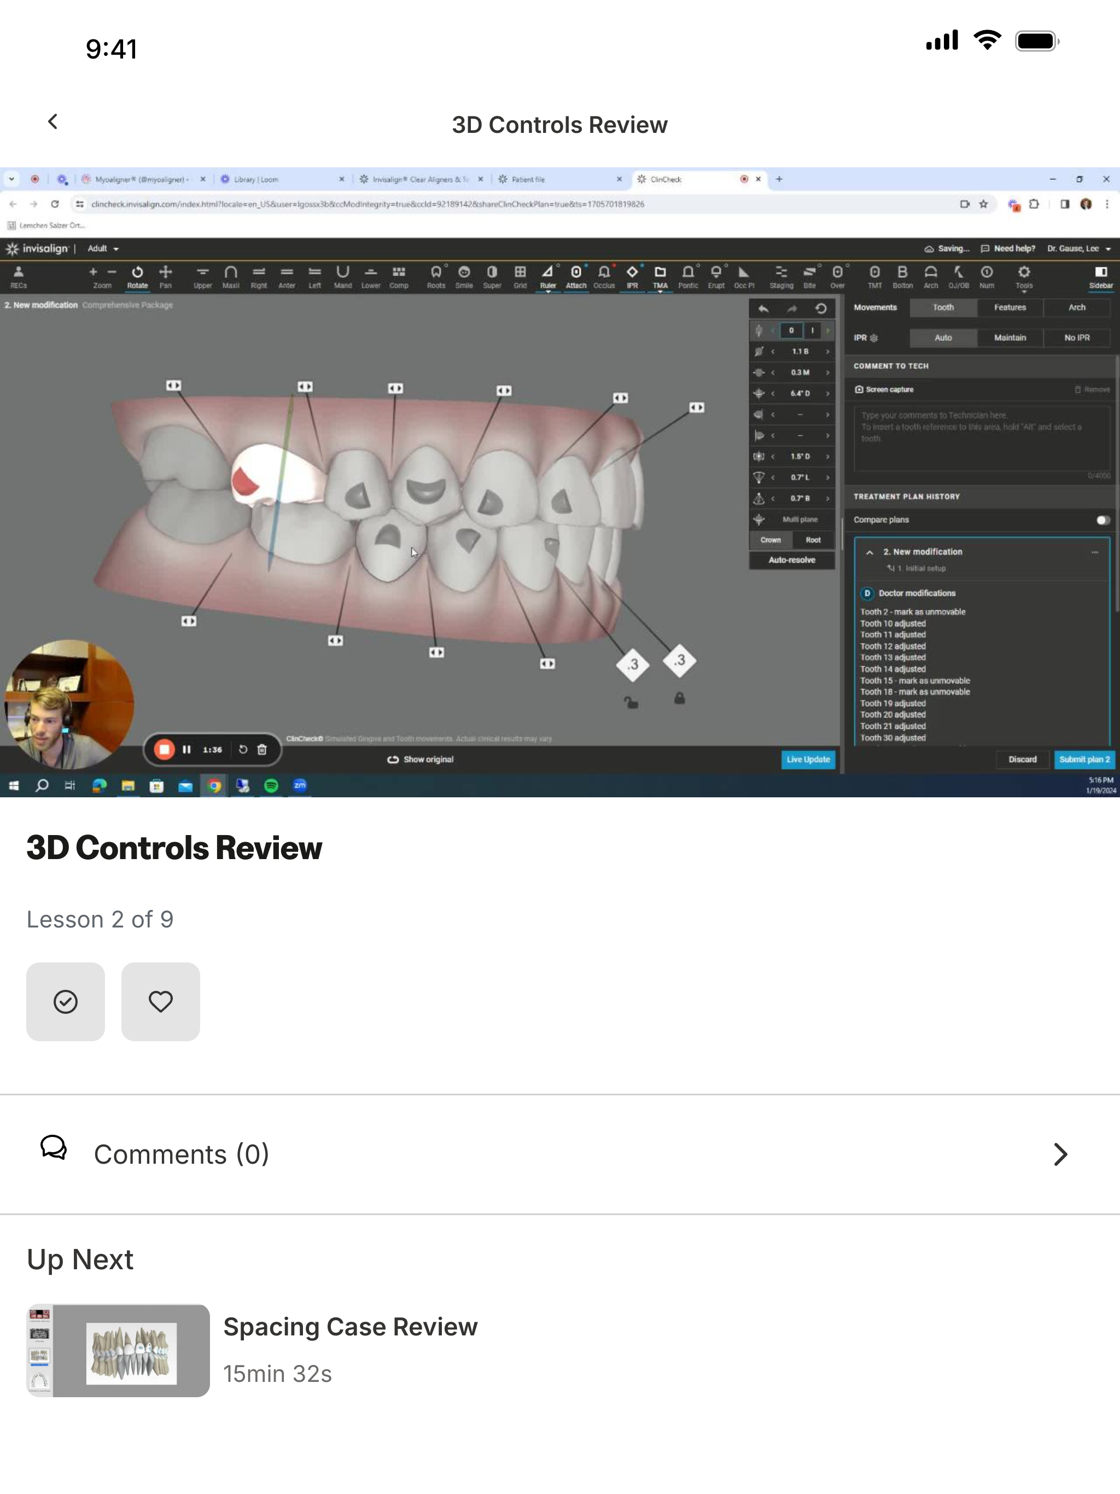This screenshot has height=1494, width=1120.
Task: Toggle the Super superimposition icon
Action: coord(492,276)
